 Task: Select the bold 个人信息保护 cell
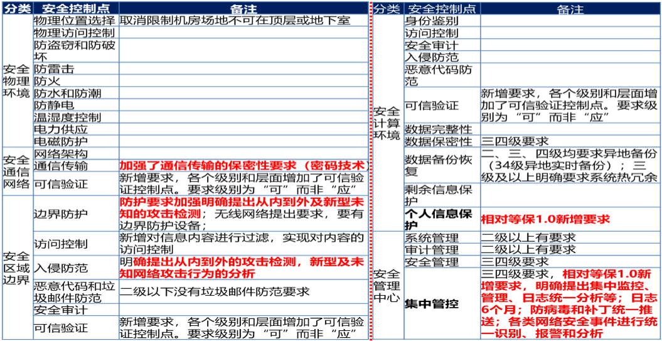[442, 219]
